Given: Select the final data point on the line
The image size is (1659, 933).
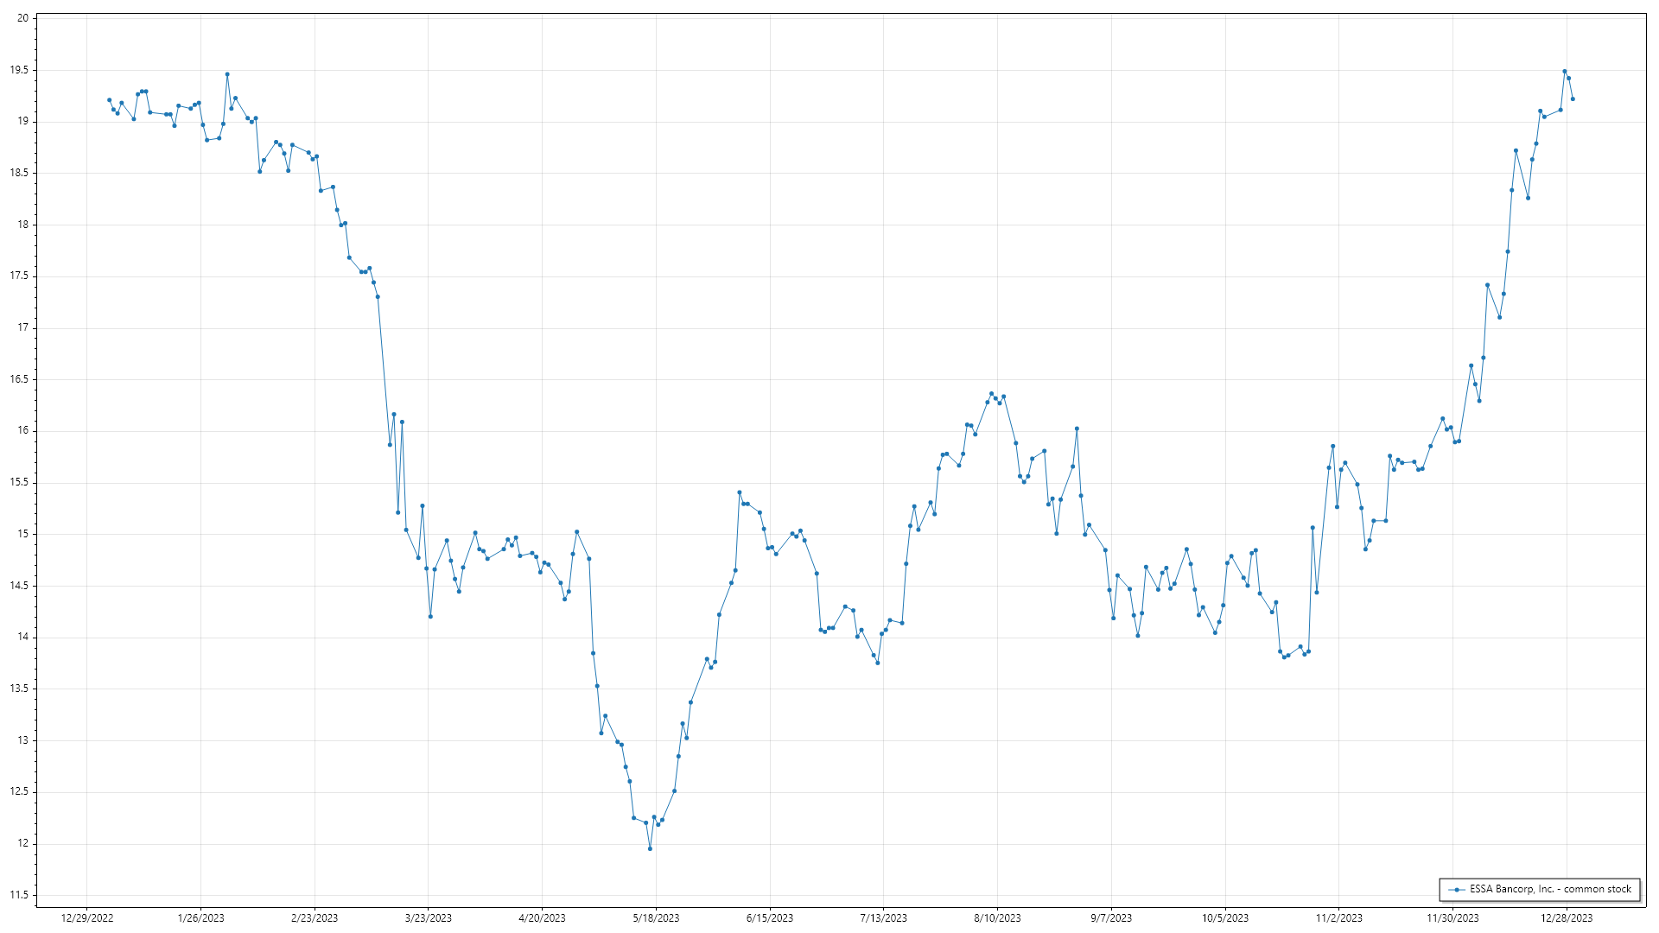Looking at the screenshot, I should coord(1573,99).
